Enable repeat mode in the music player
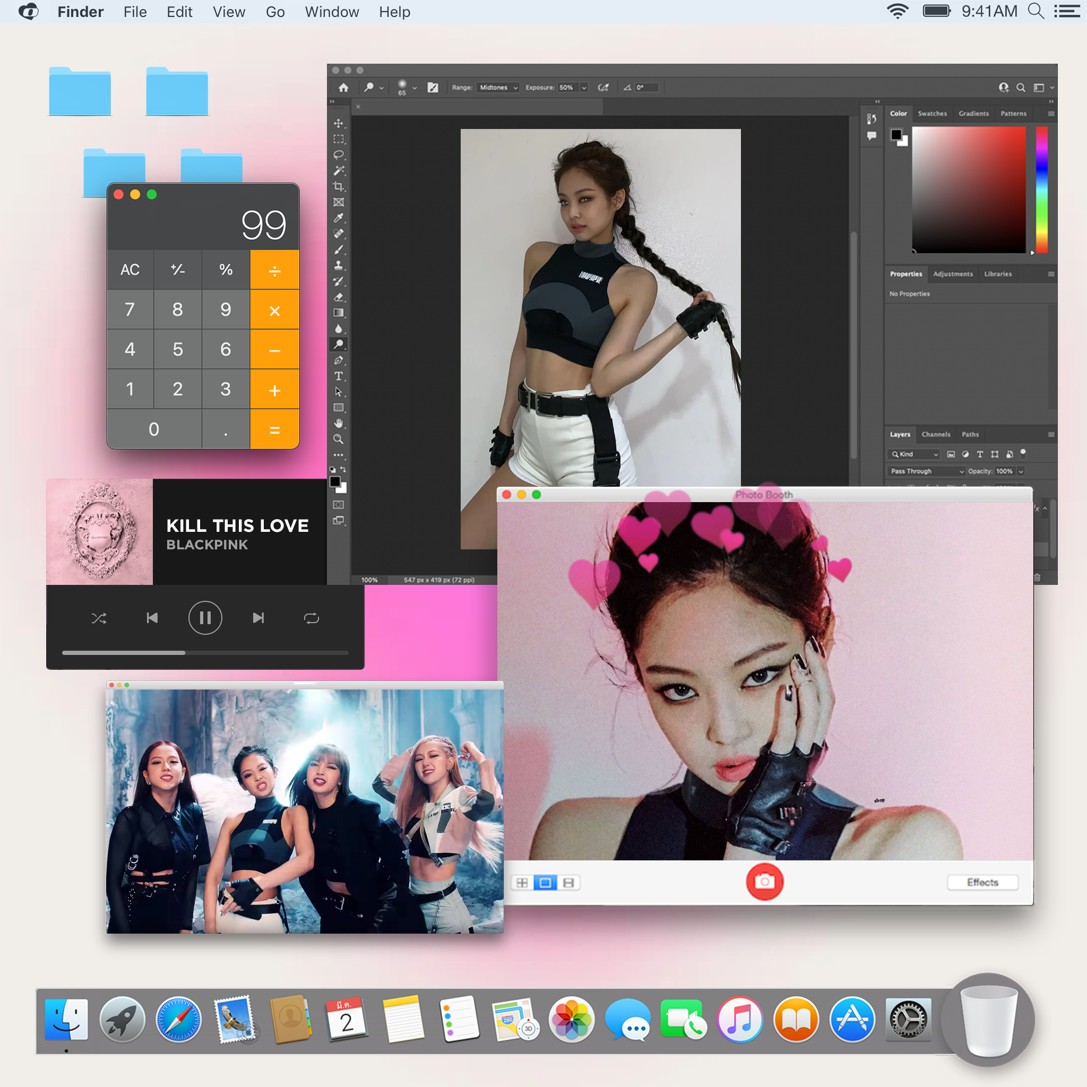Viewport: 1087px width, 1087px height. click(x=312, y=618)
